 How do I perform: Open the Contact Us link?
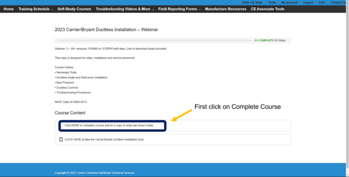(x=338, y=3)
